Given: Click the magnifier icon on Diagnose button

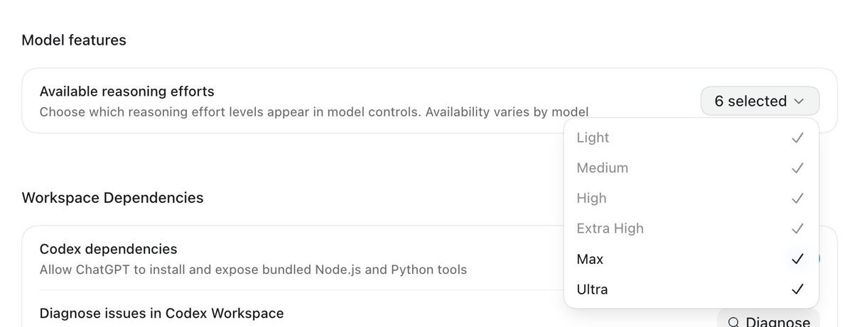Looking at the screenshot, I should [x=733, y=322].
